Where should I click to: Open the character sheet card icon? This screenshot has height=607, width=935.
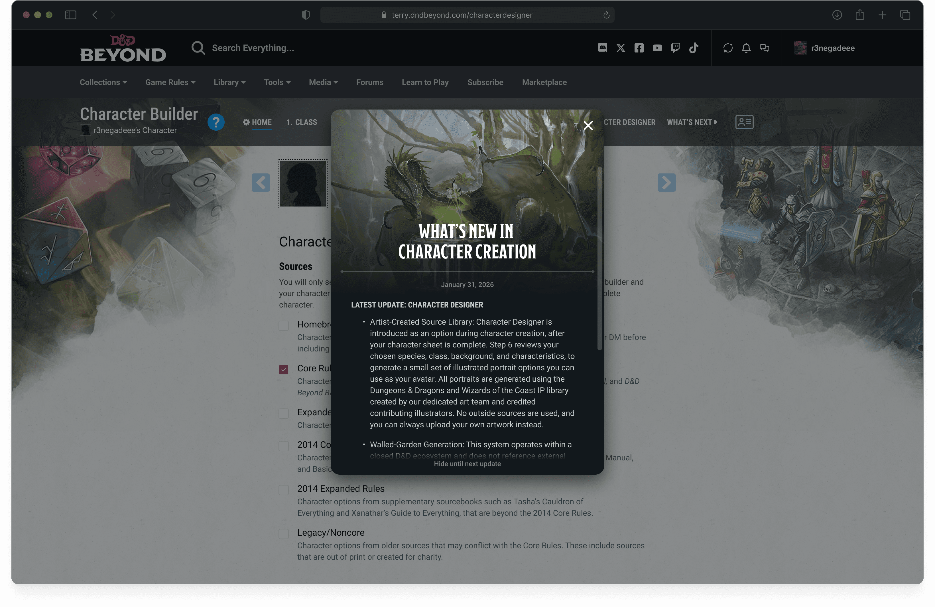point(744,122)
